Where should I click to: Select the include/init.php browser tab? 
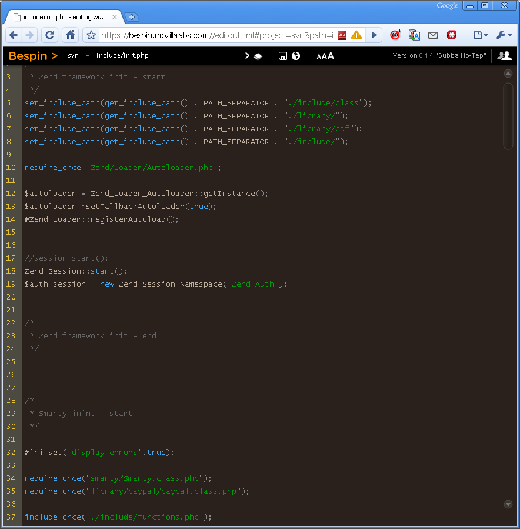64,17
